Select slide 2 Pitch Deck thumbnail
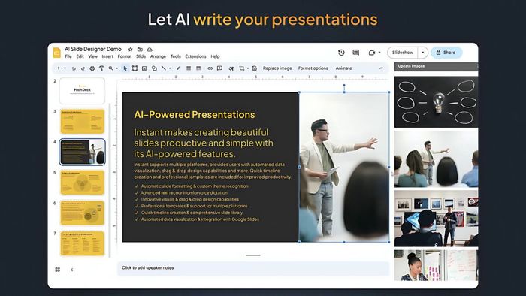Viewport: 526px width, 296px height. [82, 91]
